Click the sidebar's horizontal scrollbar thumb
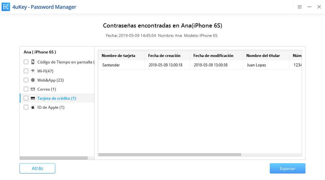The height and width of the screenshot is (180, 325). pyautogui.click(x=54, y=158)
